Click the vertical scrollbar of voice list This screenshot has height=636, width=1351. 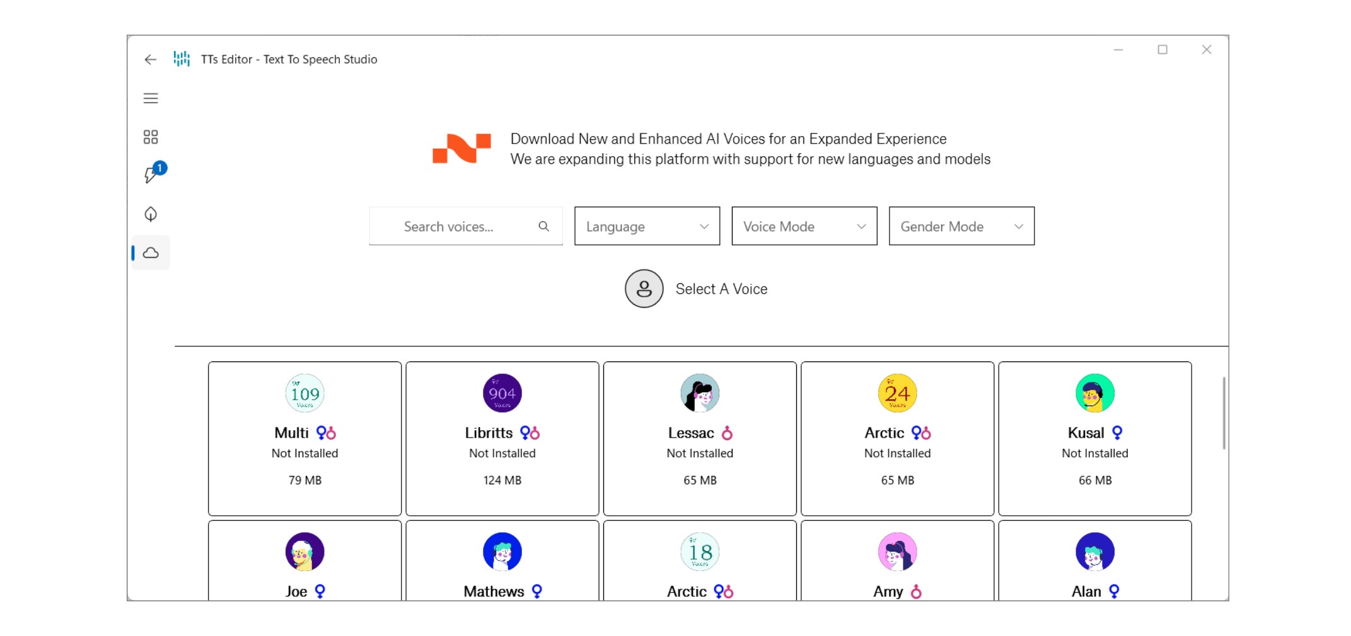[x=1224, y=413]
